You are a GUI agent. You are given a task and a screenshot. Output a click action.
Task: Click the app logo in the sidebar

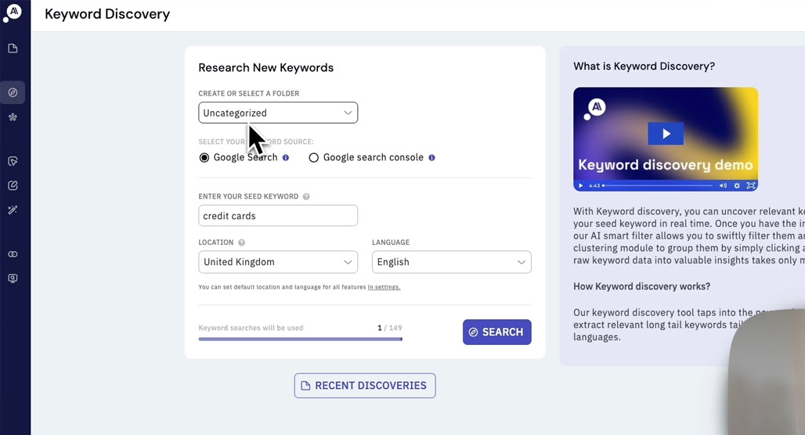point(13,13)
